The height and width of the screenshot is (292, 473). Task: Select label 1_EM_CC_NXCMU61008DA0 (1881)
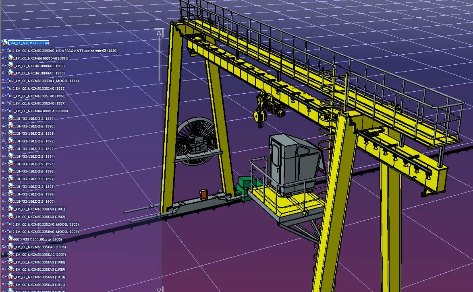pos(41,58)
